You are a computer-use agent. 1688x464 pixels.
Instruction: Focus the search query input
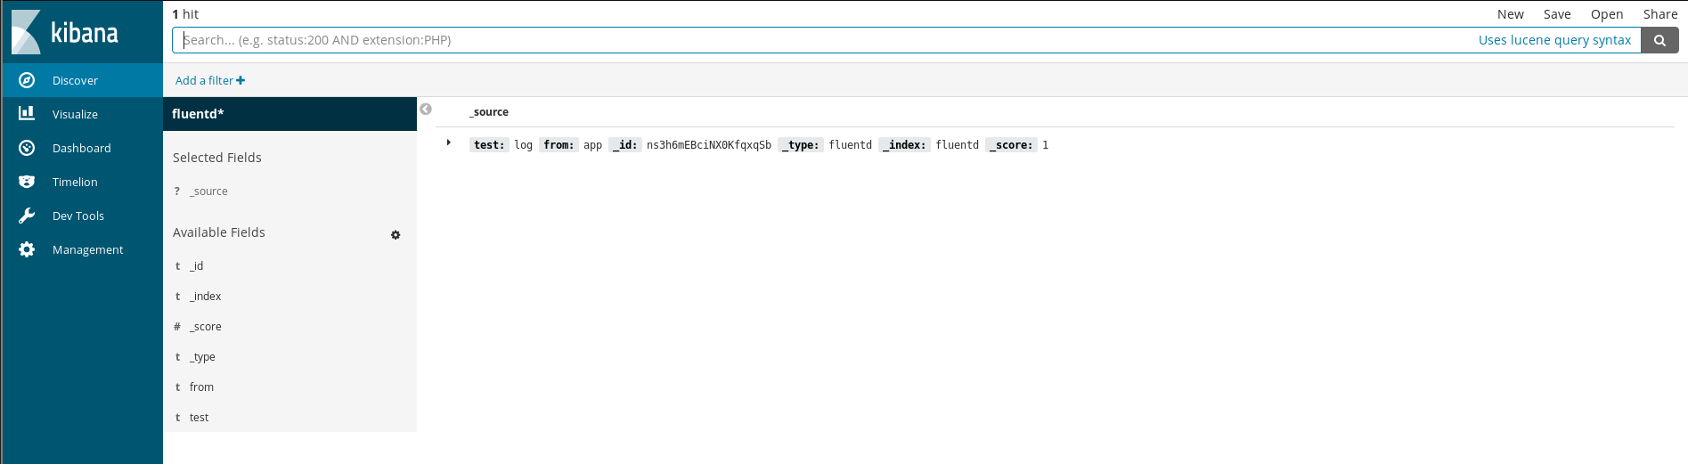[x=907, y=40]
